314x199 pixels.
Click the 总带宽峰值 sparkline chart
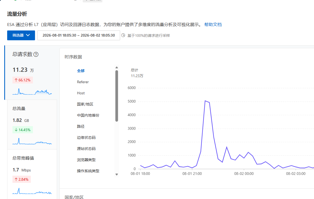tap(32, 191)
